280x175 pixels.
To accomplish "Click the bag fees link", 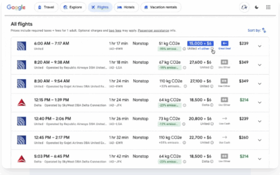I will click(115, 31).
